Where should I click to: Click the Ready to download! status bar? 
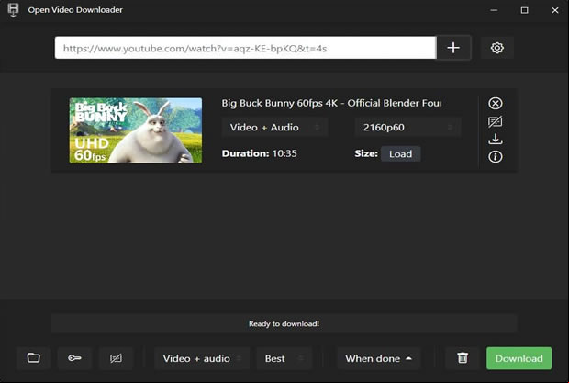point(284,323)
